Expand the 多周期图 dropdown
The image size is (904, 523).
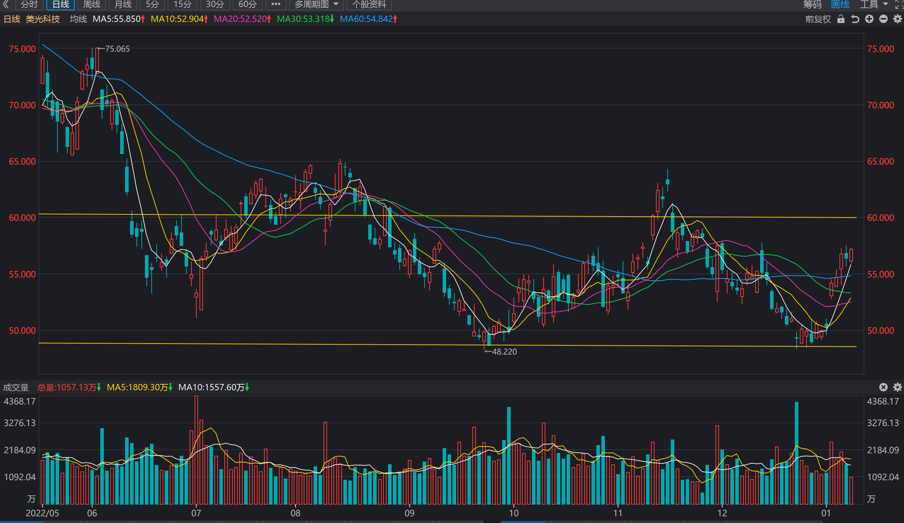click(316, 4)
